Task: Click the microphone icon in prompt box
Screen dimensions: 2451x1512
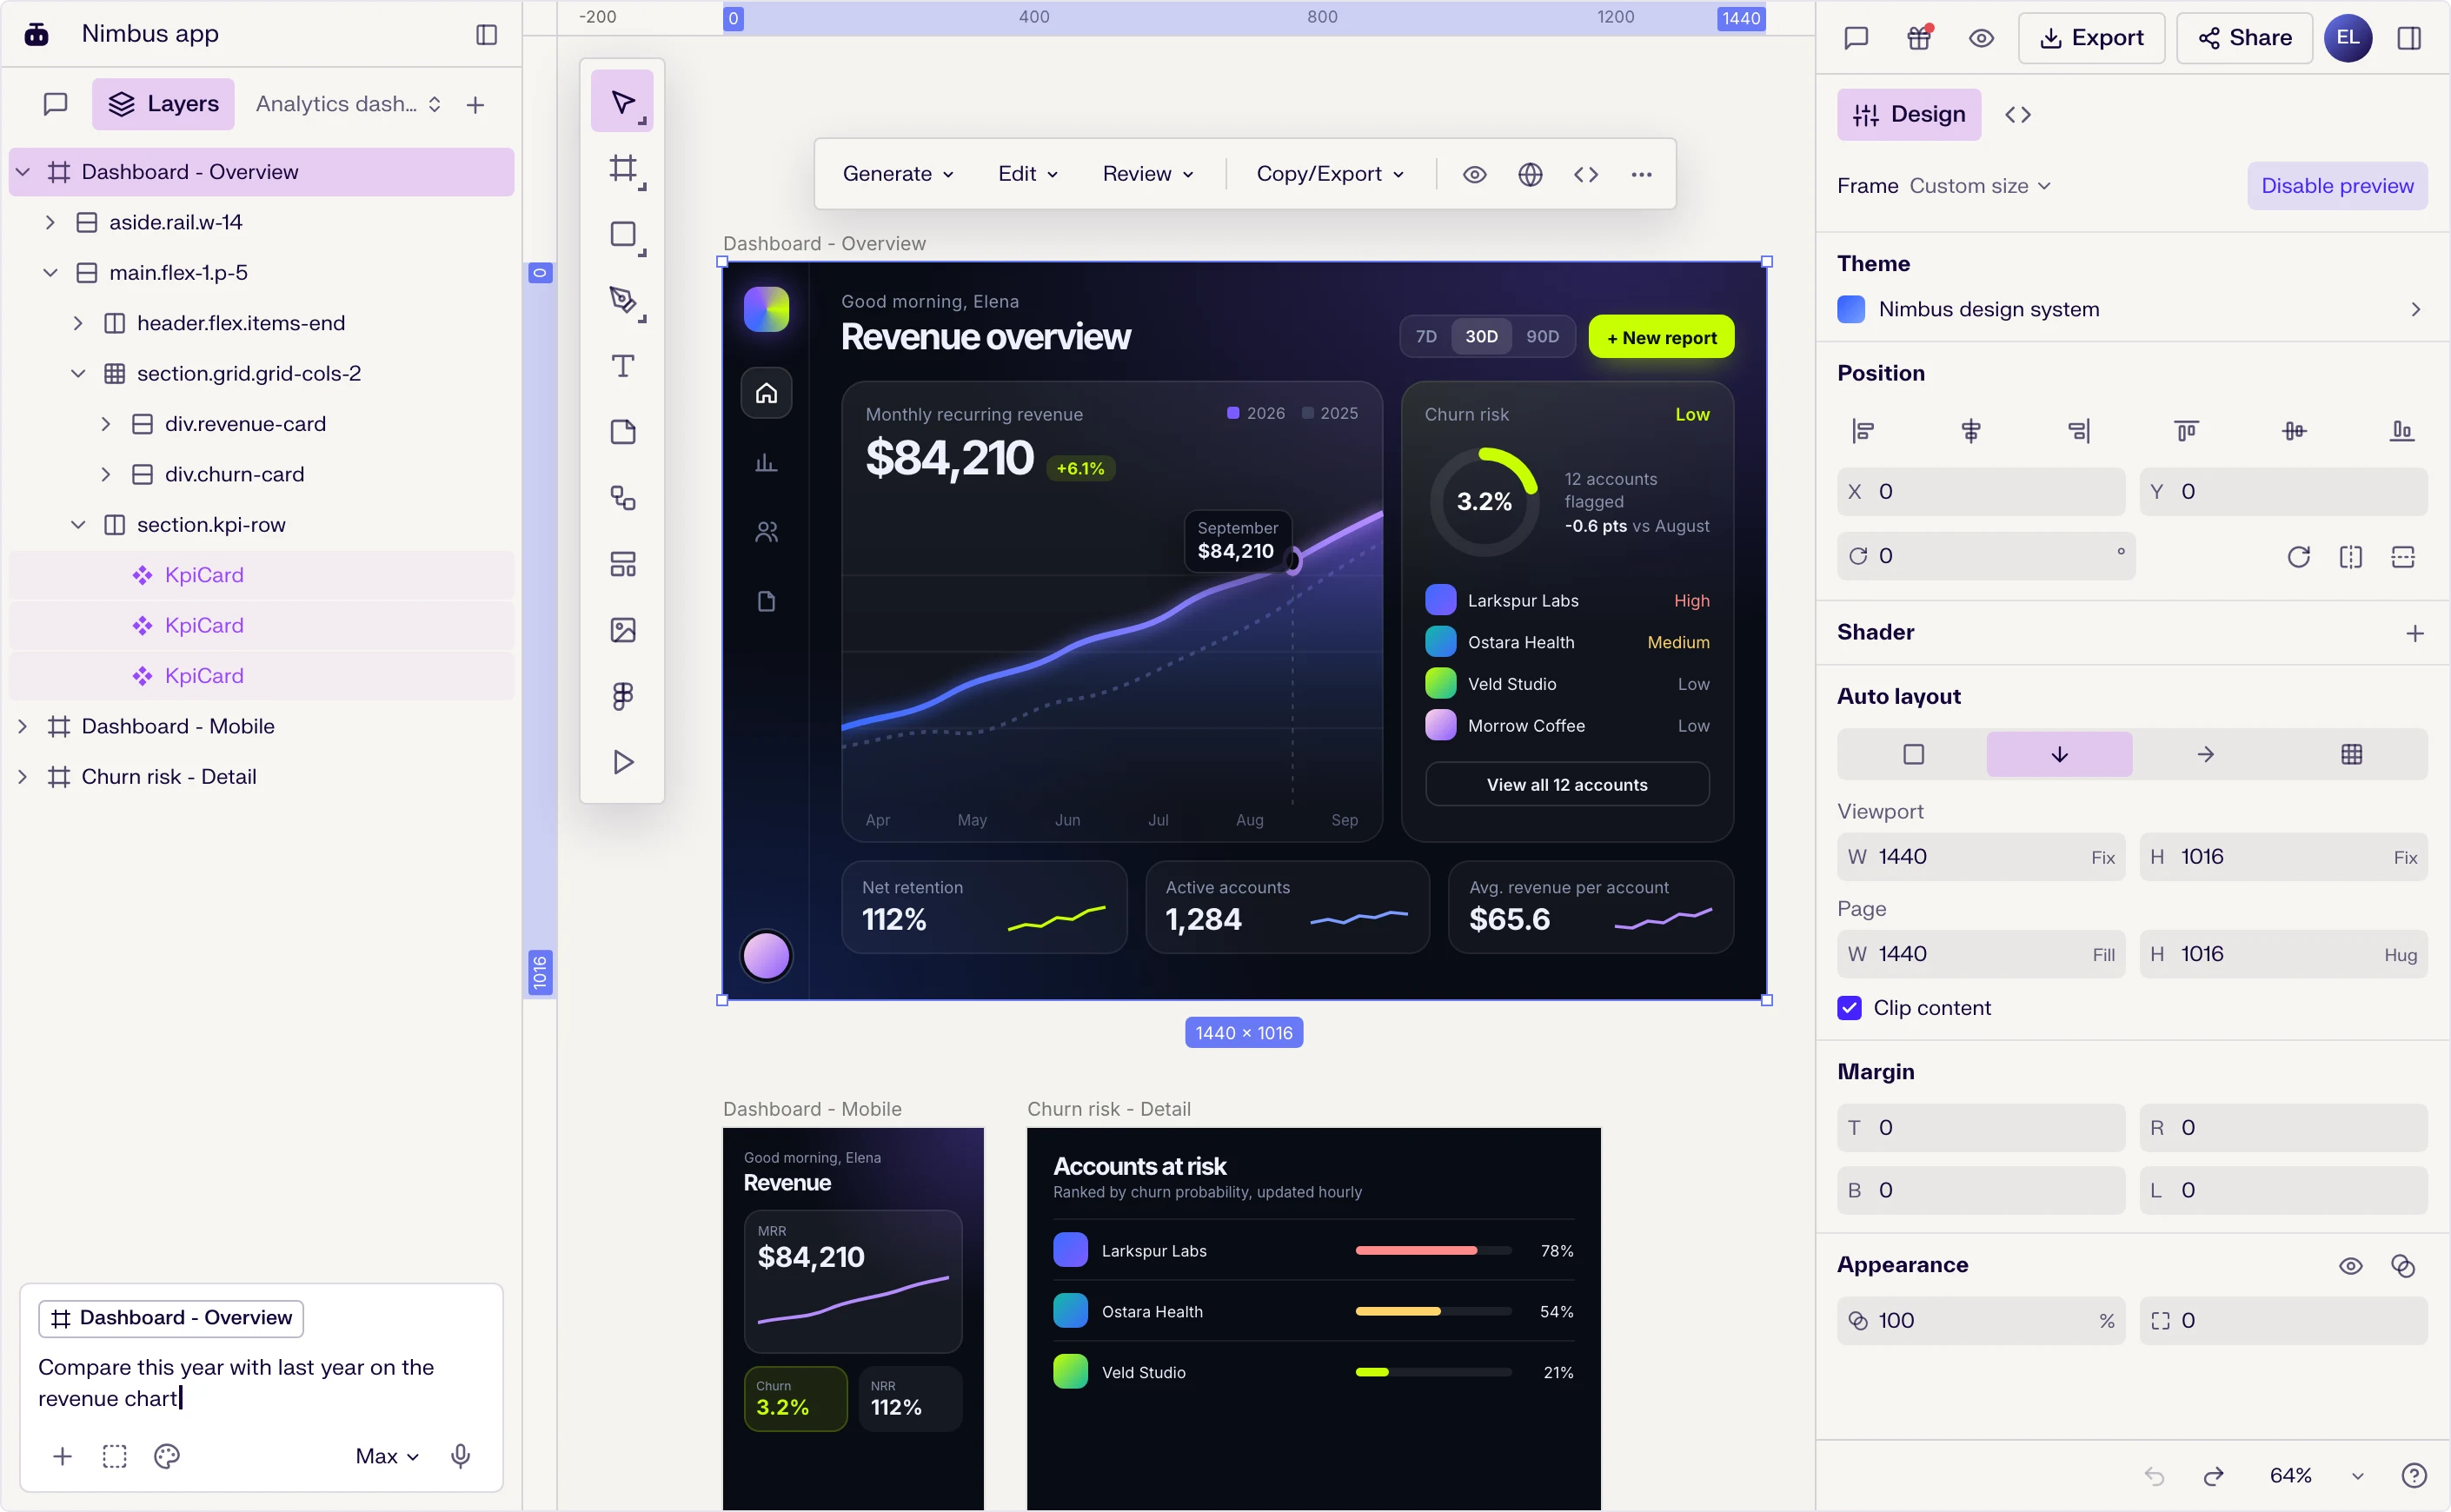Action: point(460,1456)
